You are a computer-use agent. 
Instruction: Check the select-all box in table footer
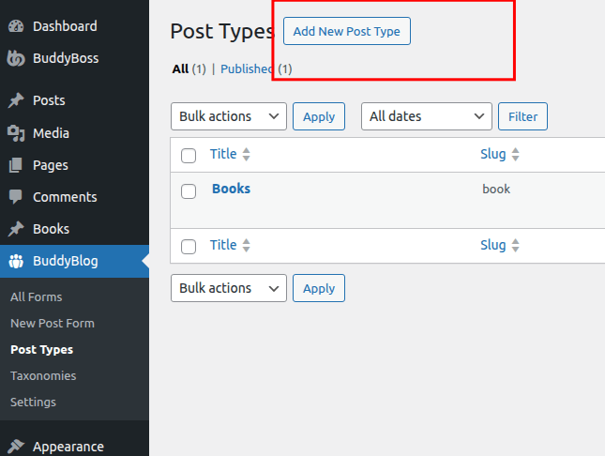[189, 247]
